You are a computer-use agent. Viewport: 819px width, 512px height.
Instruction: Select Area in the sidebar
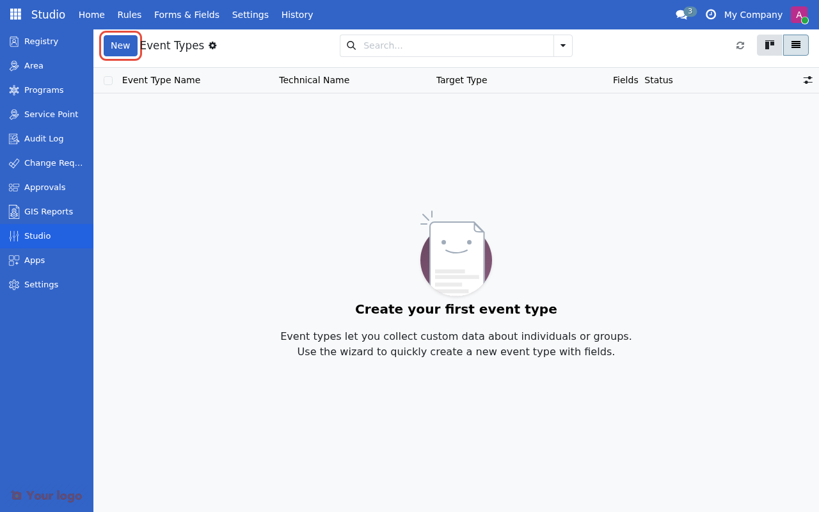pyautogui.click(x=33, y=65)
